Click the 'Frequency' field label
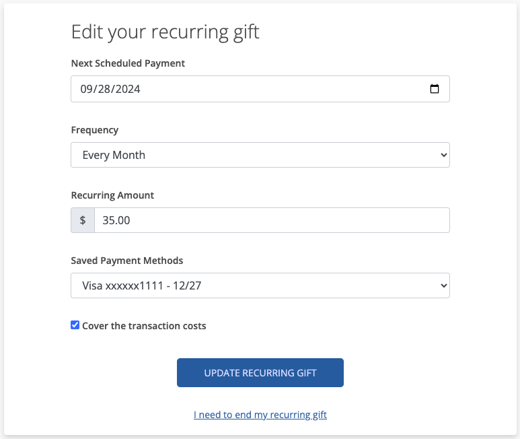 coord(95,130)
